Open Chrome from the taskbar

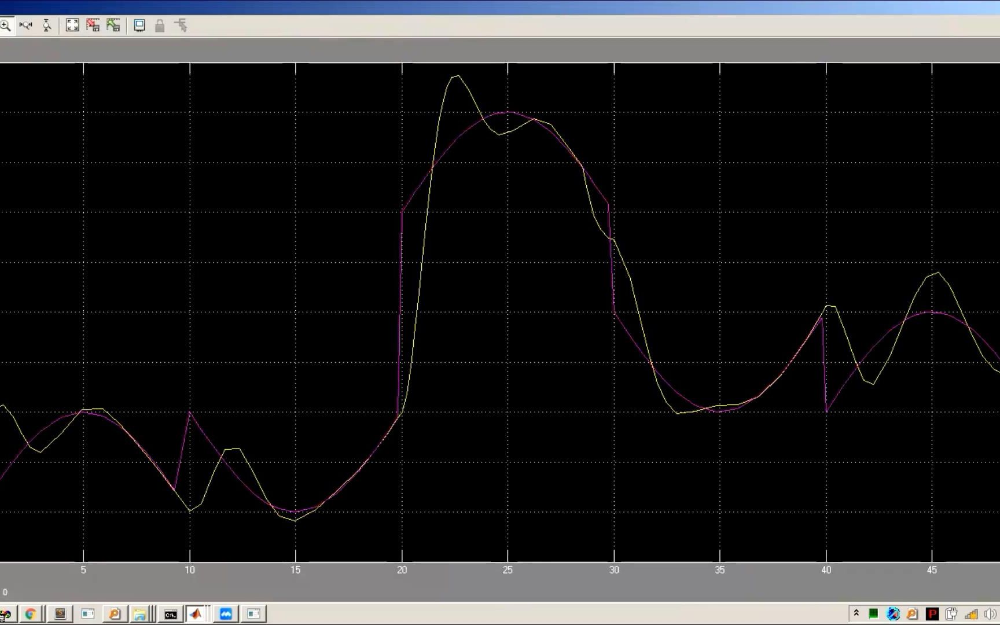tap(31, 614)
